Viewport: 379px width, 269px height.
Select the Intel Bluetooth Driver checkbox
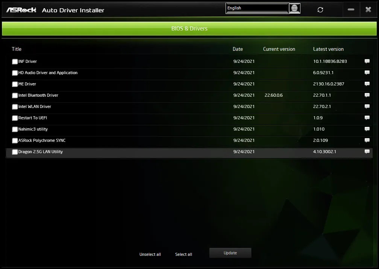(x=15, y=95)
